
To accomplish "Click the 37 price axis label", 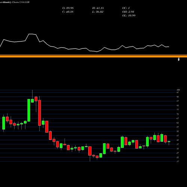I will pos(178,144).
